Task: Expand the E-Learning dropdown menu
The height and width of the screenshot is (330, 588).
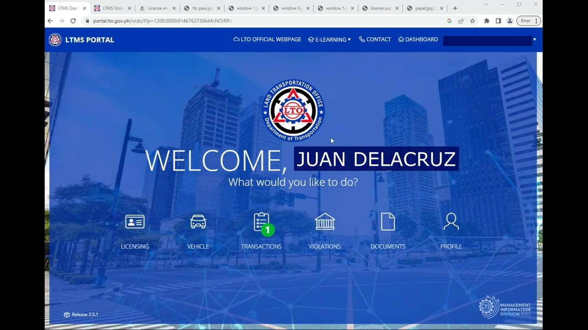Action: (x=329, y=39)
